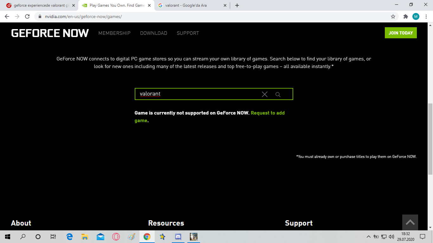Open the Chrome three-dot menu
The height and width of the screenshot is (243, 433).
coord(426,16)
